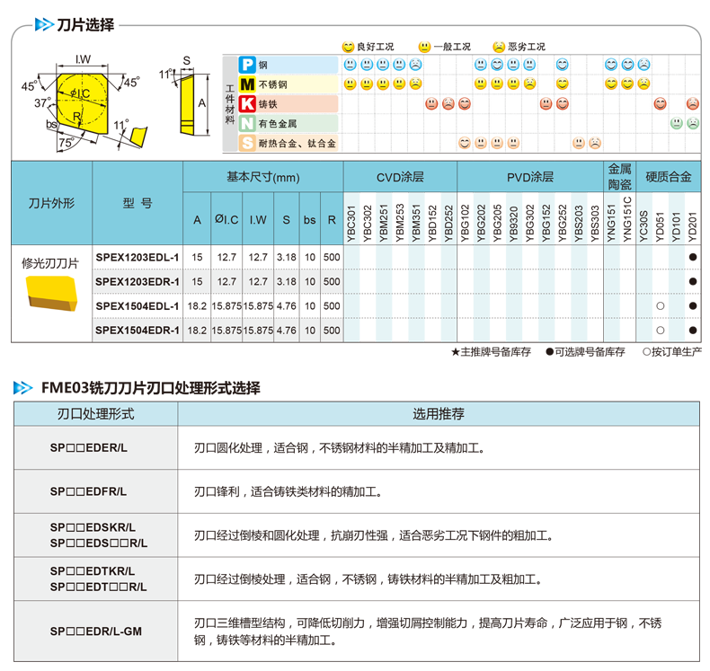Click the bs dimension column header
The image size is (710, 671).
pos(310,220)
